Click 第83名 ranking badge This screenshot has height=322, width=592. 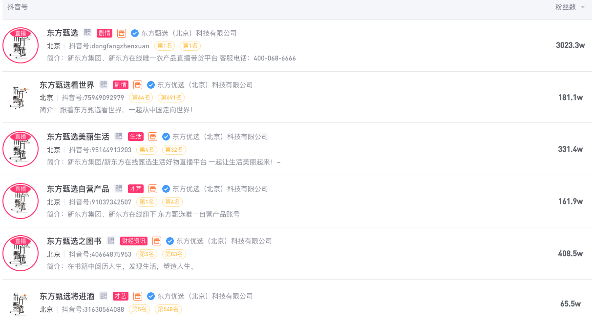pyautogui.click(x=174, y=254)
